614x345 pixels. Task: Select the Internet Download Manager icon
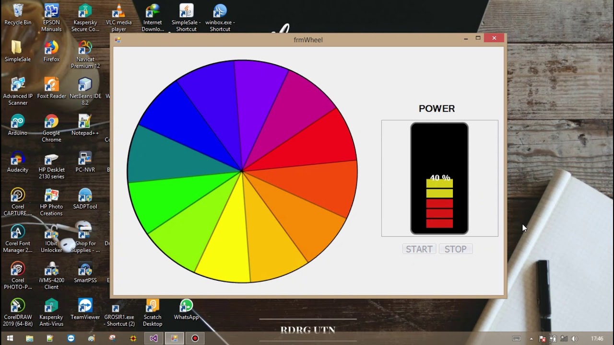tap(153, 18)
